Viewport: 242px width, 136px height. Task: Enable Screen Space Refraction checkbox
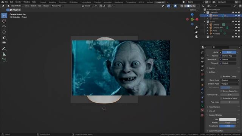[222, 91]
